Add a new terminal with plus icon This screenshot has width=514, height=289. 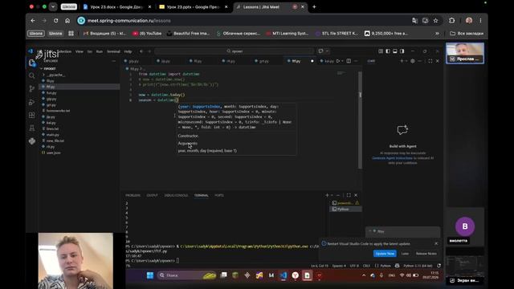327,195
